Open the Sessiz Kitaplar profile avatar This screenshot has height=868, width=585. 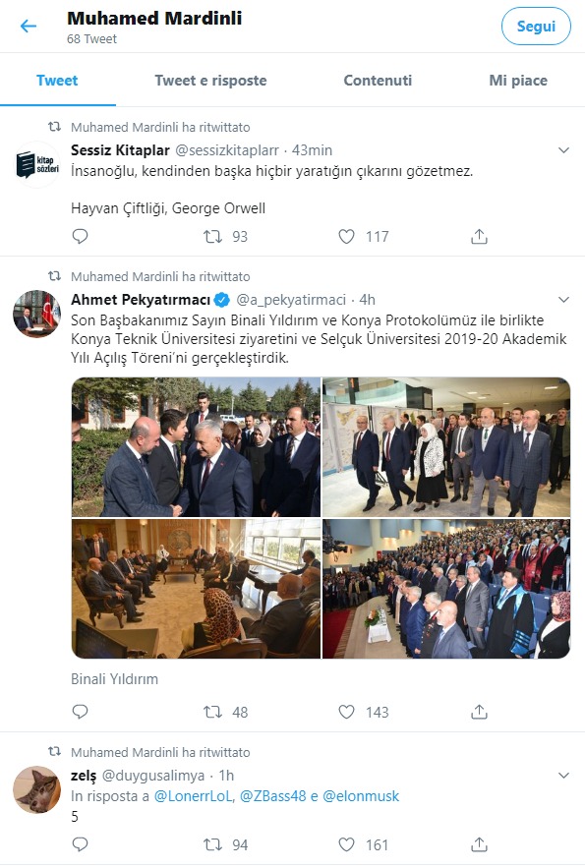coord(37,165)
